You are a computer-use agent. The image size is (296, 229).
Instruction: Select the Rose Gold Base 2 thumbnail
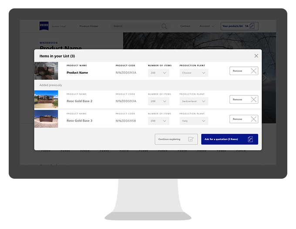[x=46, y=99]
